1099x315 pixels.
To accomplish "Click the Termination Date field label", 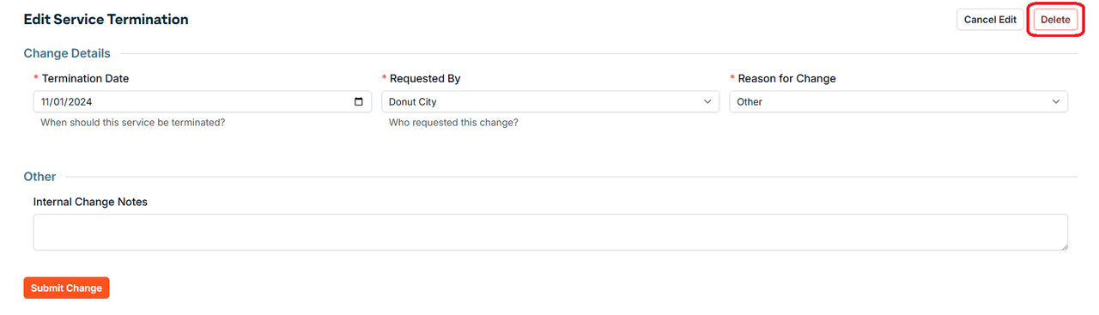I will (x=85, y=78).
